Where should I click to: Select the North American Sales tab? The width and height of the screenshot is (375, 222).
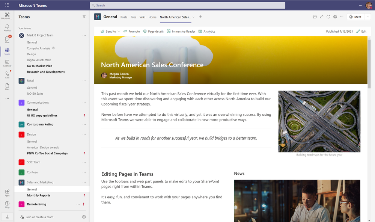175,17
